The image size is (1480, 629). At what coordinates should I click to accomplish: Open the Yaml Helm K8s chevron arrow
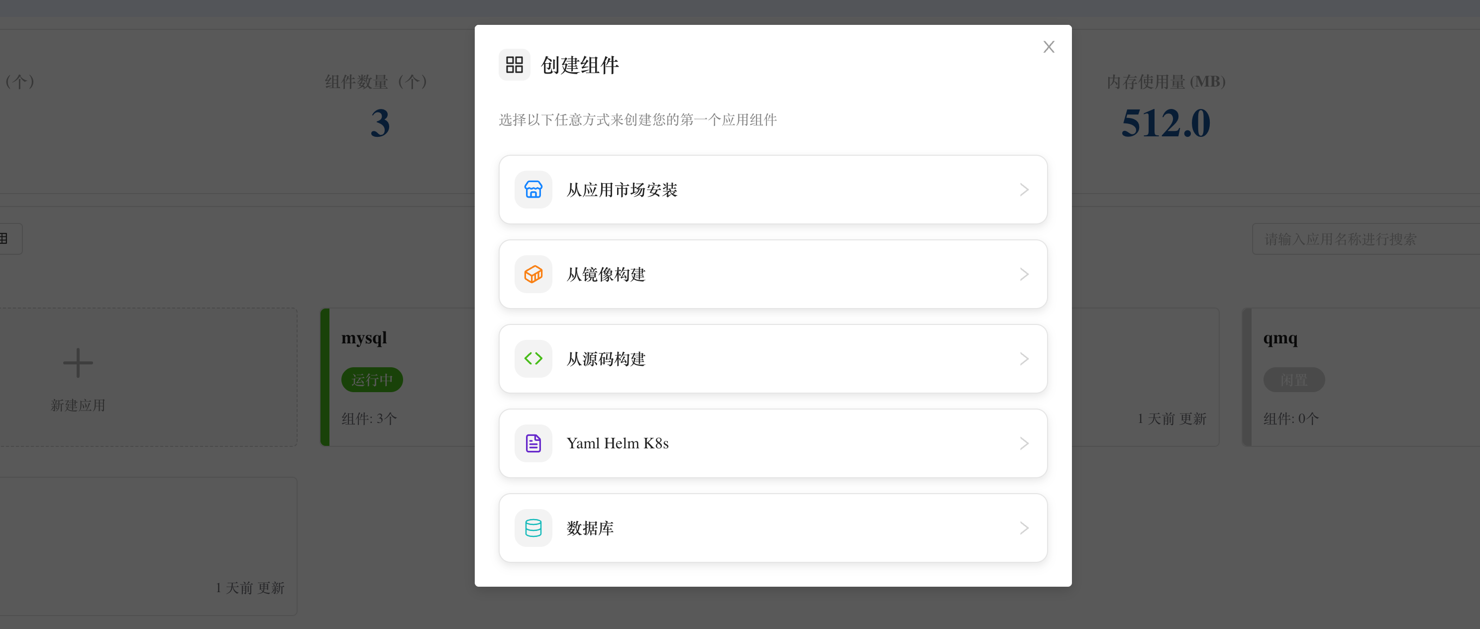pyautogui.click(x=1024, y=443)
